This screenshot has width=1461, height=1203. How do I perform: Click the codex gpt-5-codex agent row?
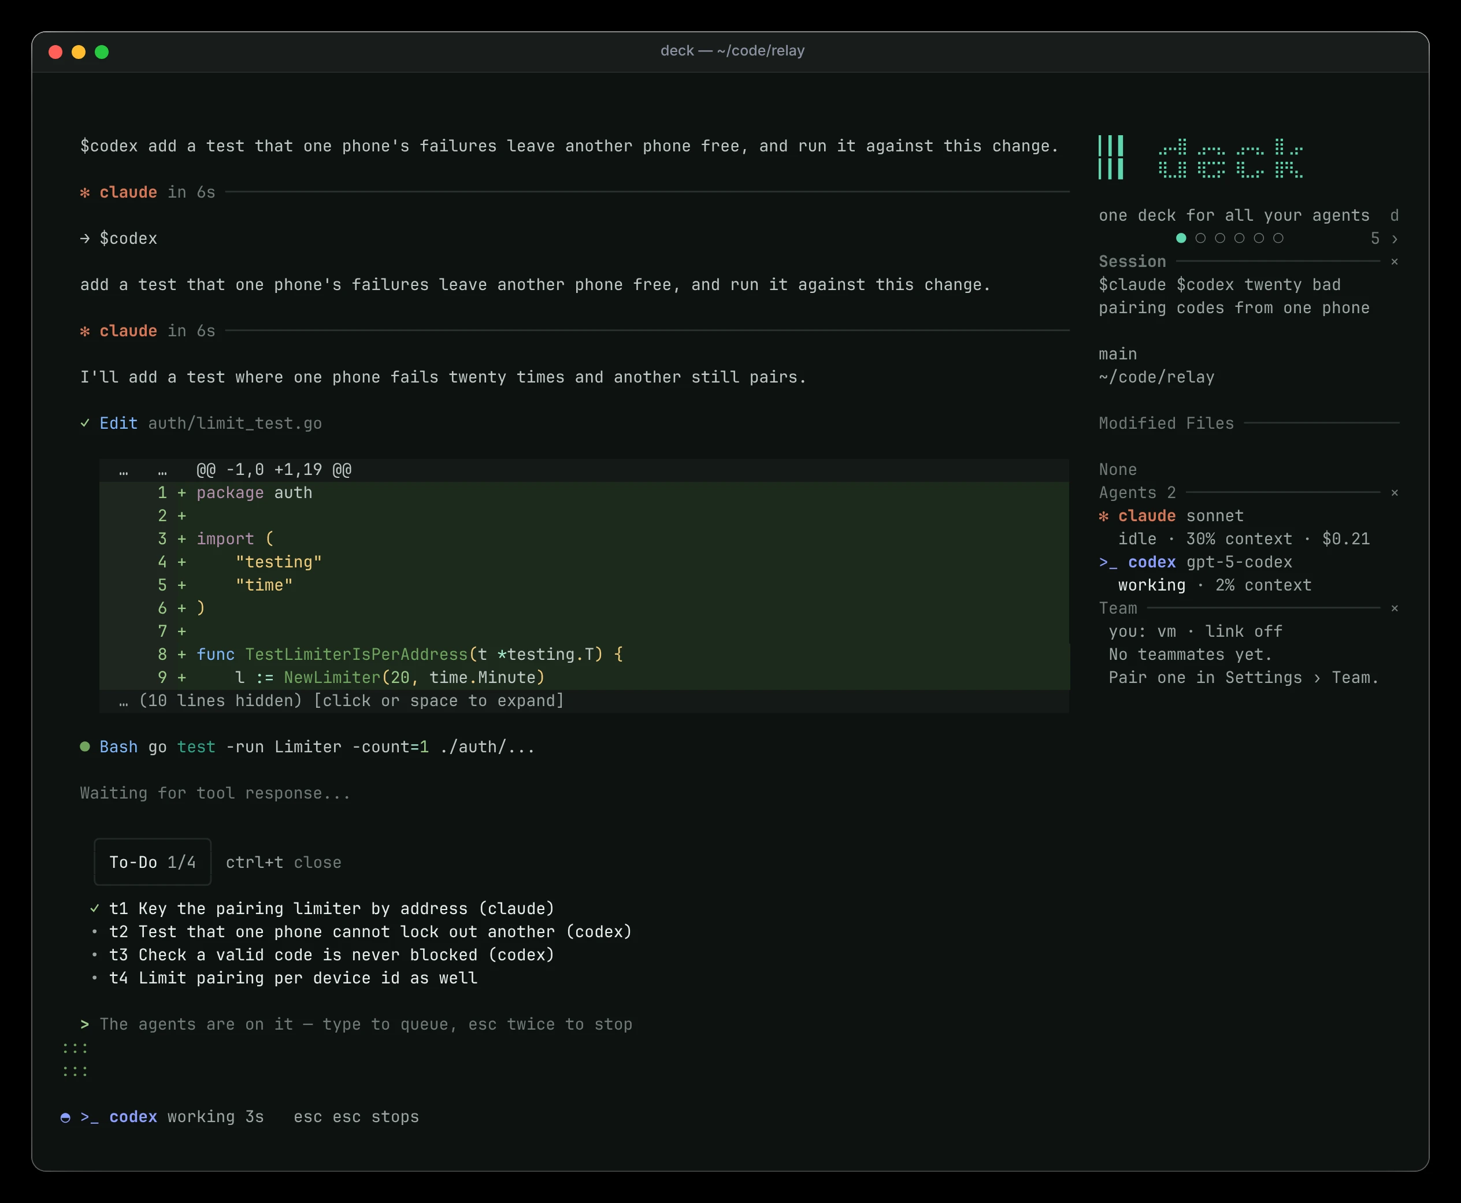click(1196, 563)
